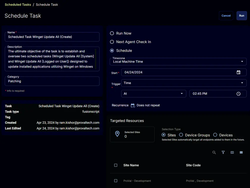250x188 pixels.
Task: Click the ProVal _ Development site code cell
Action: (199, 181)
